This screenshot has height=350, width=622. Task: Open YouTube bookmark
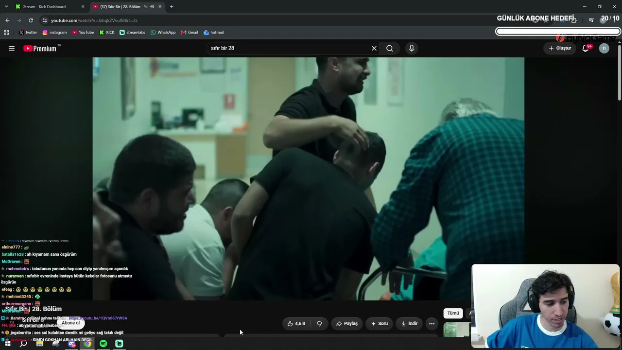pos(83,33)
